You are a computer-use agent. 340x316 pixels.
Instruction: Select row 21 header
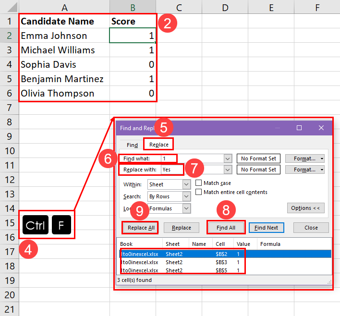pyautogui.click(x=9, y=309)
